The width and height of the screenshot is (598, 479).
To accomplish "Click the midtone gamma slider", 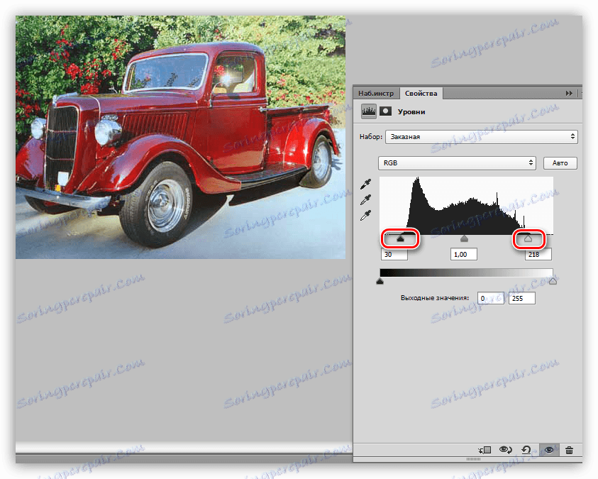I will (x=464, y=238).
